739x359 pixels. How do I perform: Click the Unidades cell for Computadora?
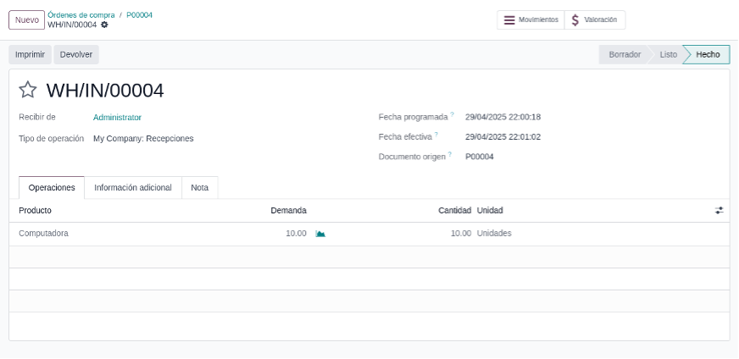(494, 234)
